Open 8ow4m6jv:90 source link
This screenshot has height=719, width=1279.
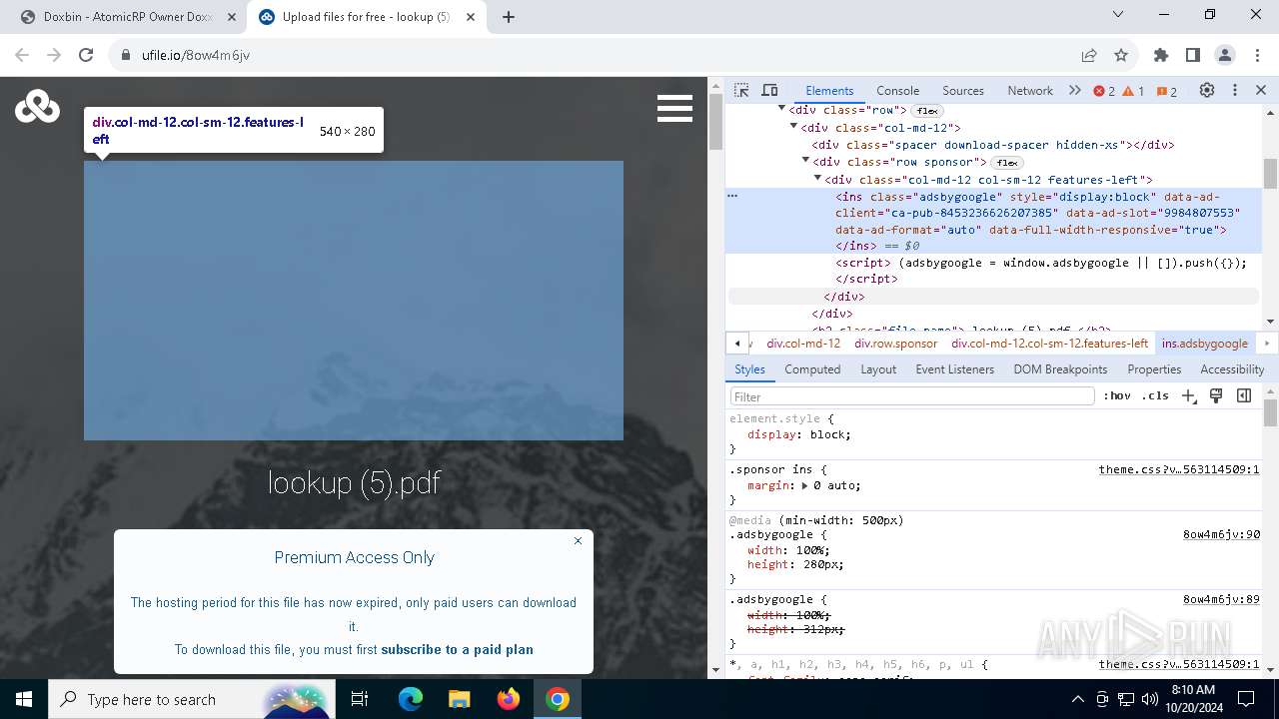pyautogui.click(x=1221, y=534)
